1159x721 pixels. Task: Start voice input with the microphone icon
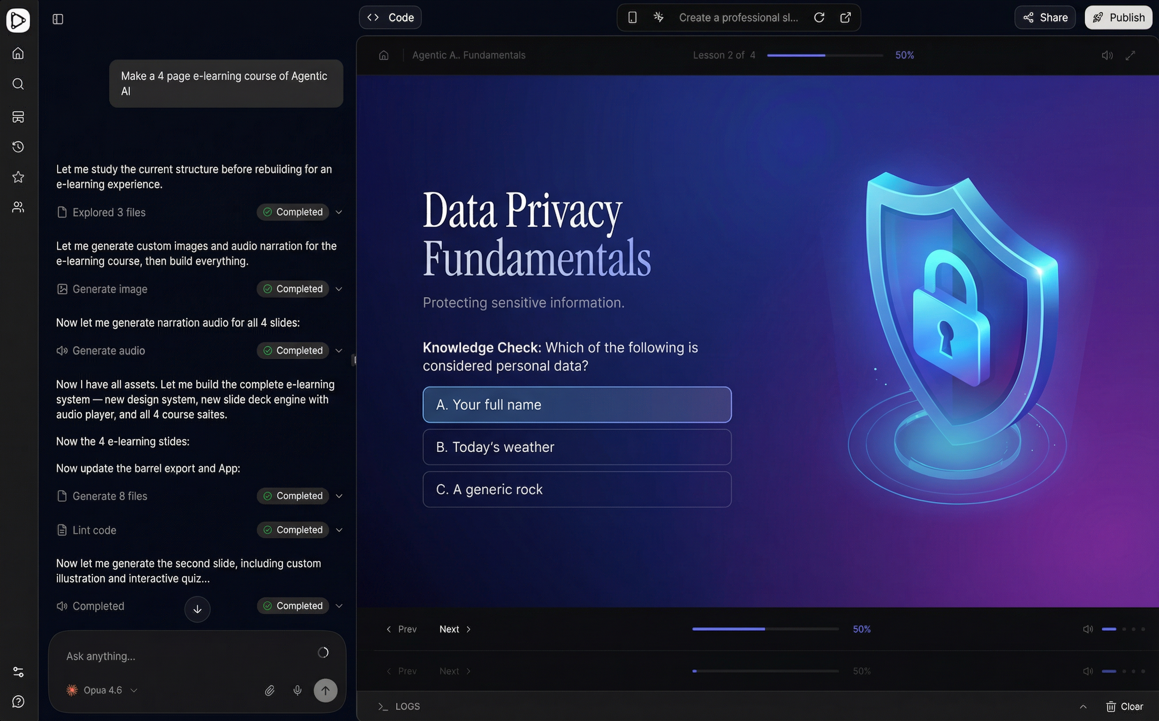click(297, 690)
